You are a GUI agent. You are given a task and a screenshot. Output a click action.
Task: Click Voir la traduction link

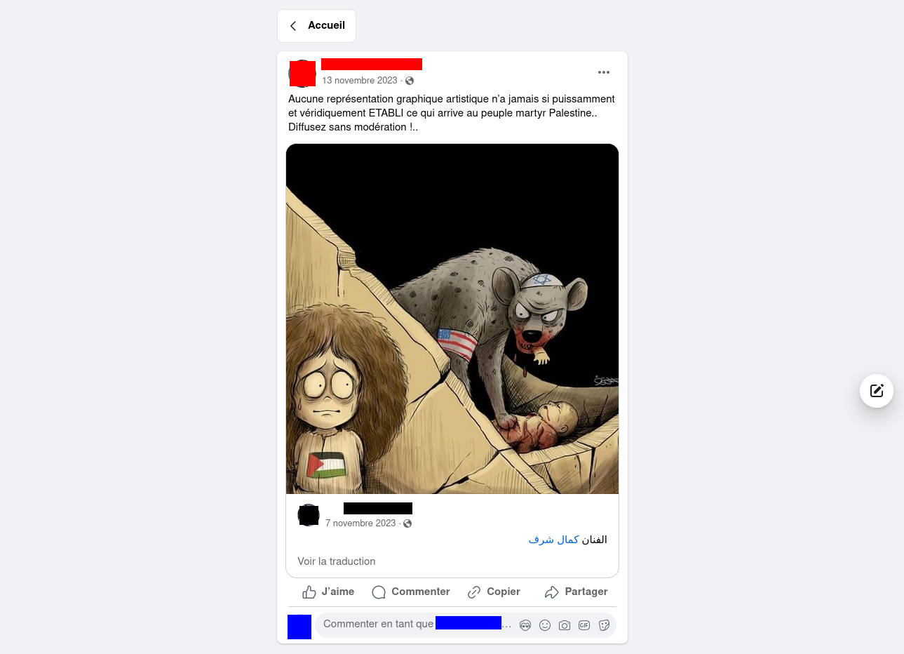point(337,561)
